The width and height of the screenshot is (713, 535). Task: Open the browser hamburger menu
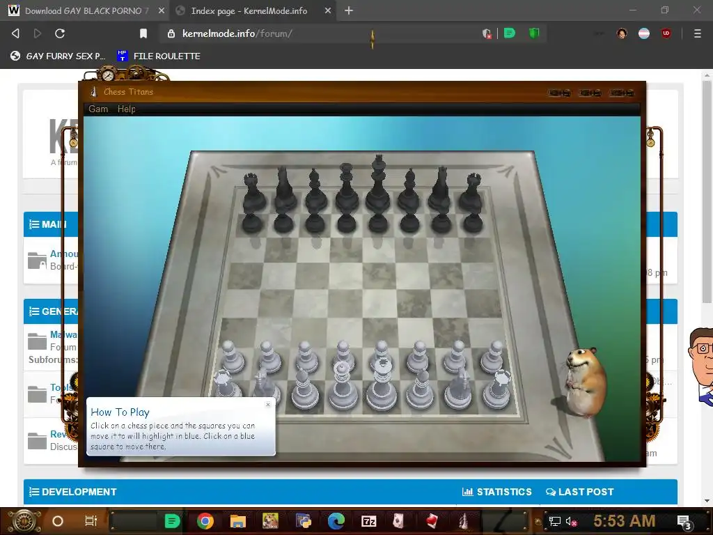pos(698,33)
